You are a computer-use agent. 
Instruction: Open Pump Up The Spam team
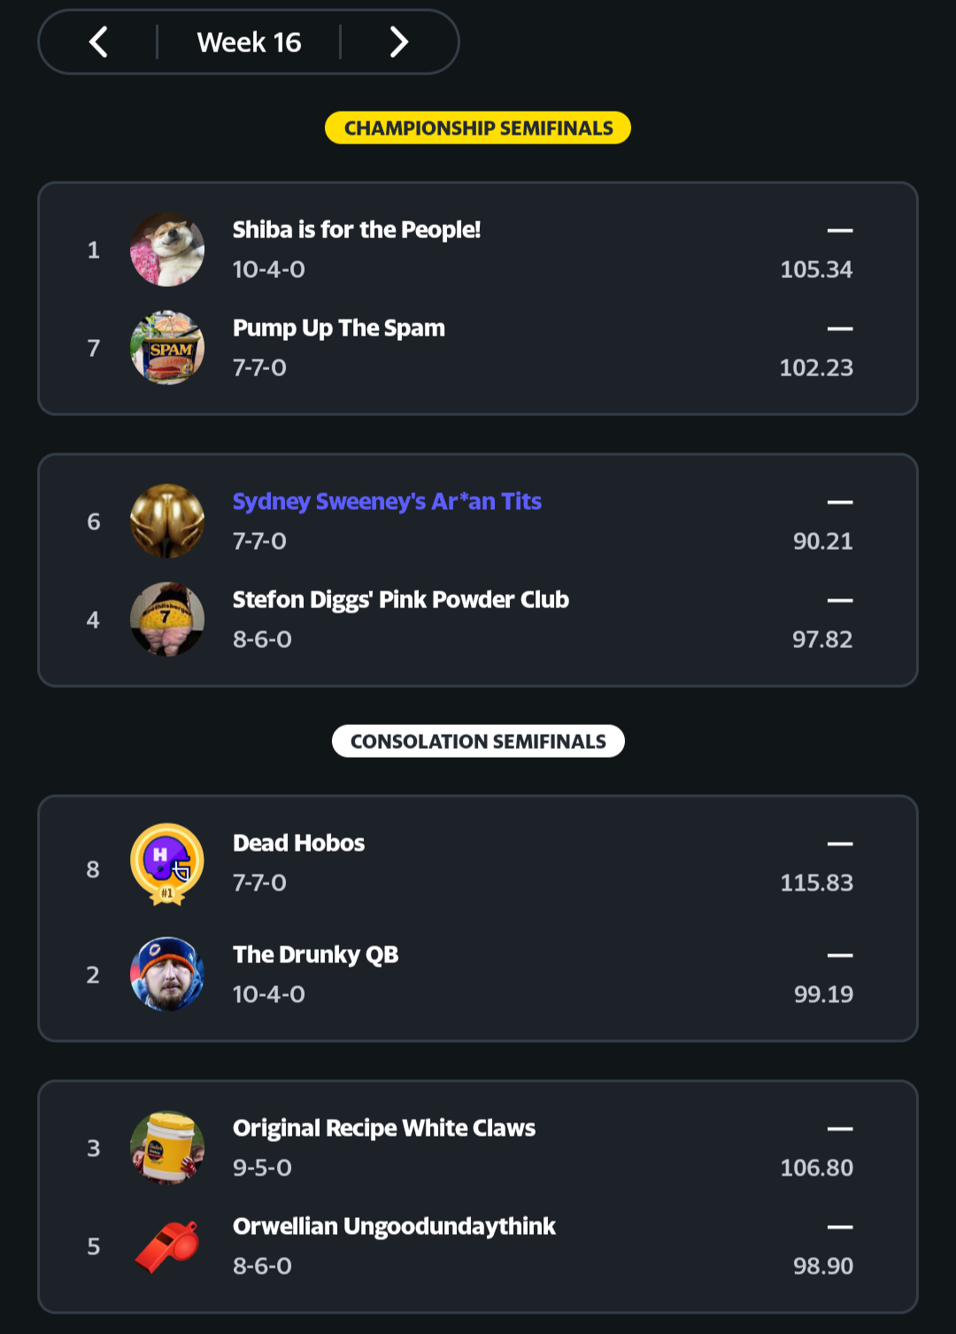(x=338, y=328)
